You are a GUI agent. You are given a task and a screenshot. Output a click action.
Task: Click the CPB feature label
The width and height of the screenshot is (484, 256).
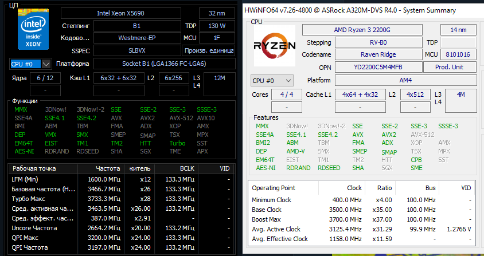pyautogui.click(x=416, y=160)
